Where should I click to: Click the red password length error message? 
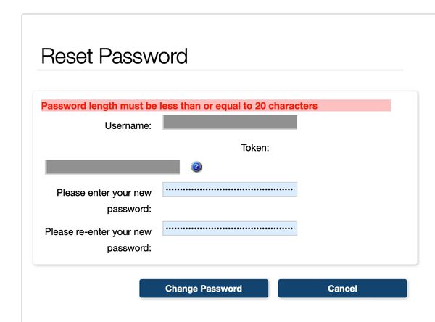(x=179, y=106)
